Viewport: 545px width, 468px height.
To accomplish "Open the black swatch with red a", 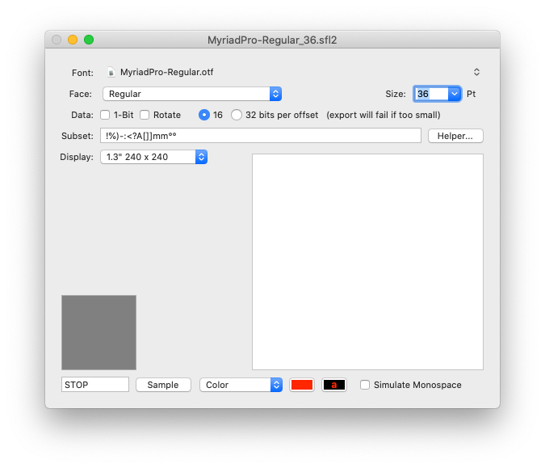I will click(334, 385).
